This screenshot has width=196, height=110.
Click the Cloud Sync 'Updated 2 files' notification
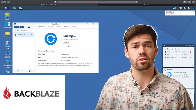coord(180,13)
